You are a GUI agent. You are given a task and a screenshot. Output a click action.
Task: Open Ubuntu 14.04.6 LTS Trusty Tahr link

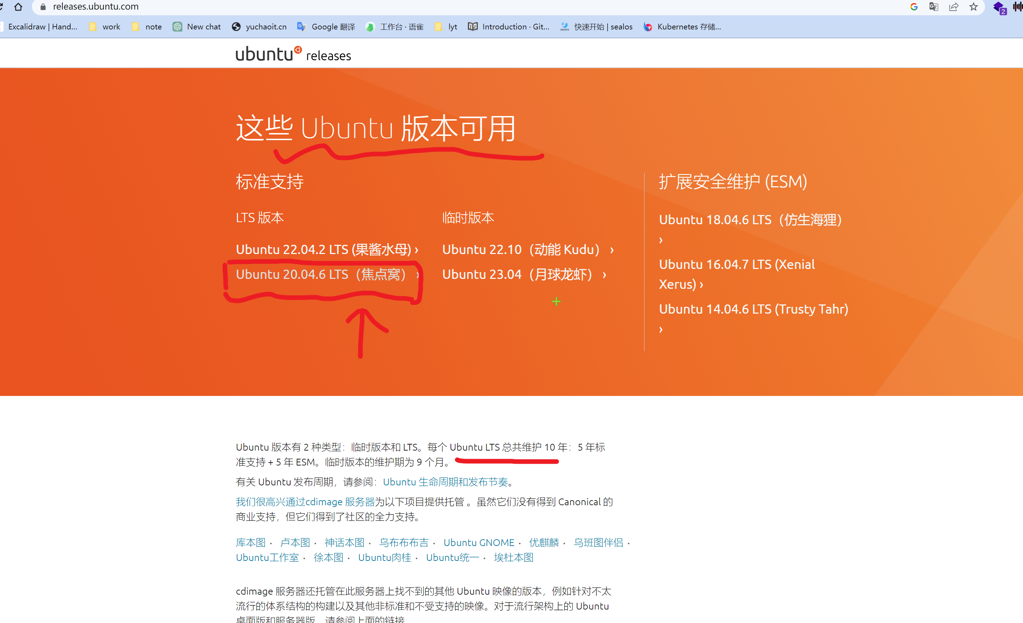point(753,319)
